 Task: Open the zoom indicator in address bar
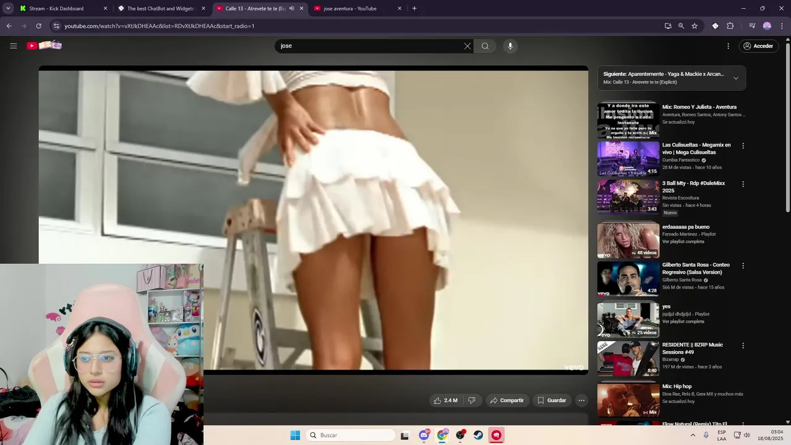pyautogui.click(x=681, y=26)
